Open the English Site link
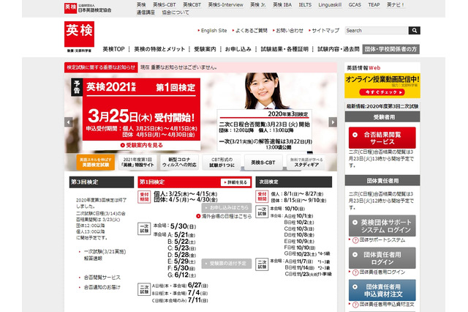Image resolution: width=468 pixels, height=312 pixels. click(214, 31)
